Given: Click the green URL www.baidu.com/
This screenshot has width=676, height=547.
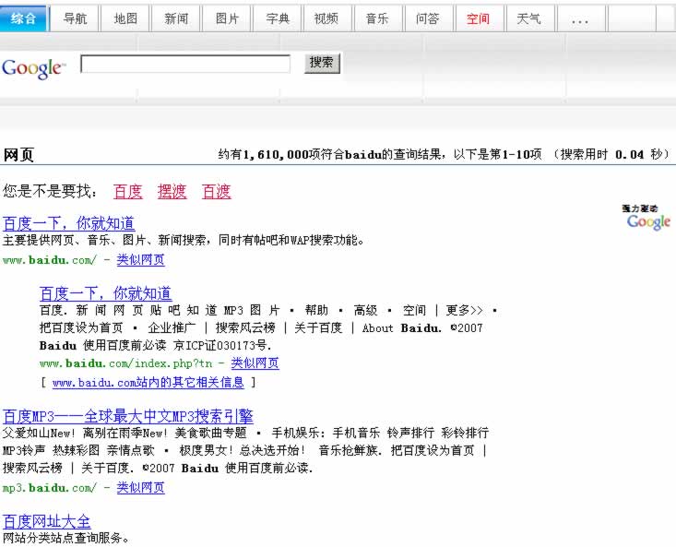Looking at the screenshot, I should 50,260.
